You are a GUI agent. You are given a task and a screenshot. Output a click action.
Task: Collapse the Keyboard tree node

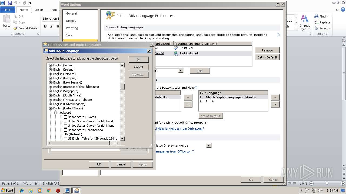tap(55, 113)
